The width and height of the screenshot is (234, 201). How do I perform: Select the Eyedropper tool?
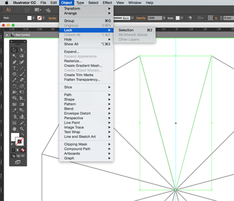coord(15,110)
